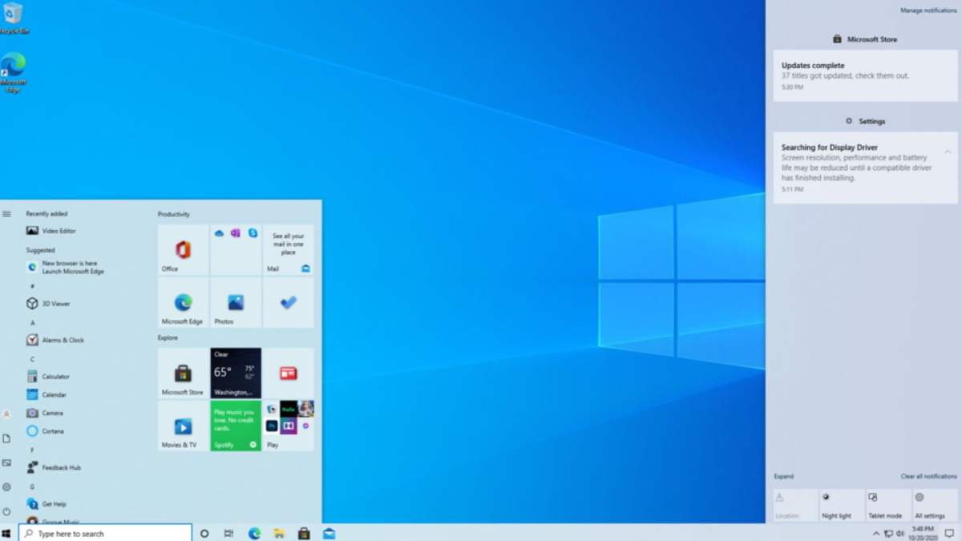Screen dimensions: 962x541
Task: Clear all notifications
Action: click(x=928, y=475)
